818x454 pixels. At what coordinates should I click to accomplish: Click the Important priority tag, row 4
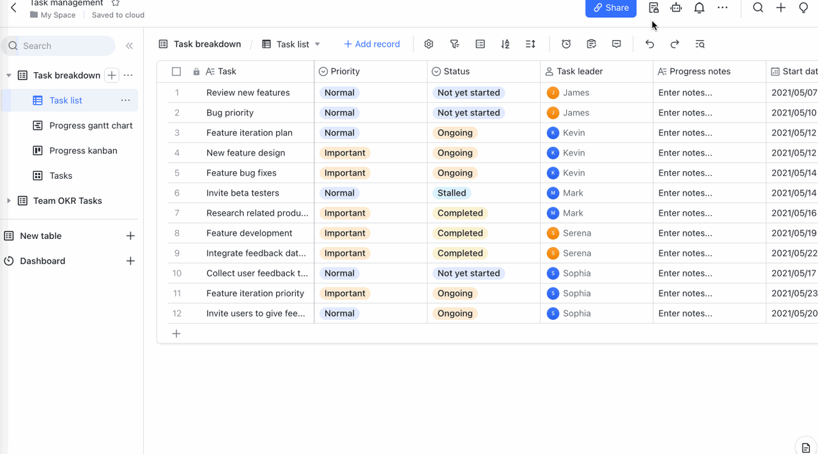tap(344, 153)
